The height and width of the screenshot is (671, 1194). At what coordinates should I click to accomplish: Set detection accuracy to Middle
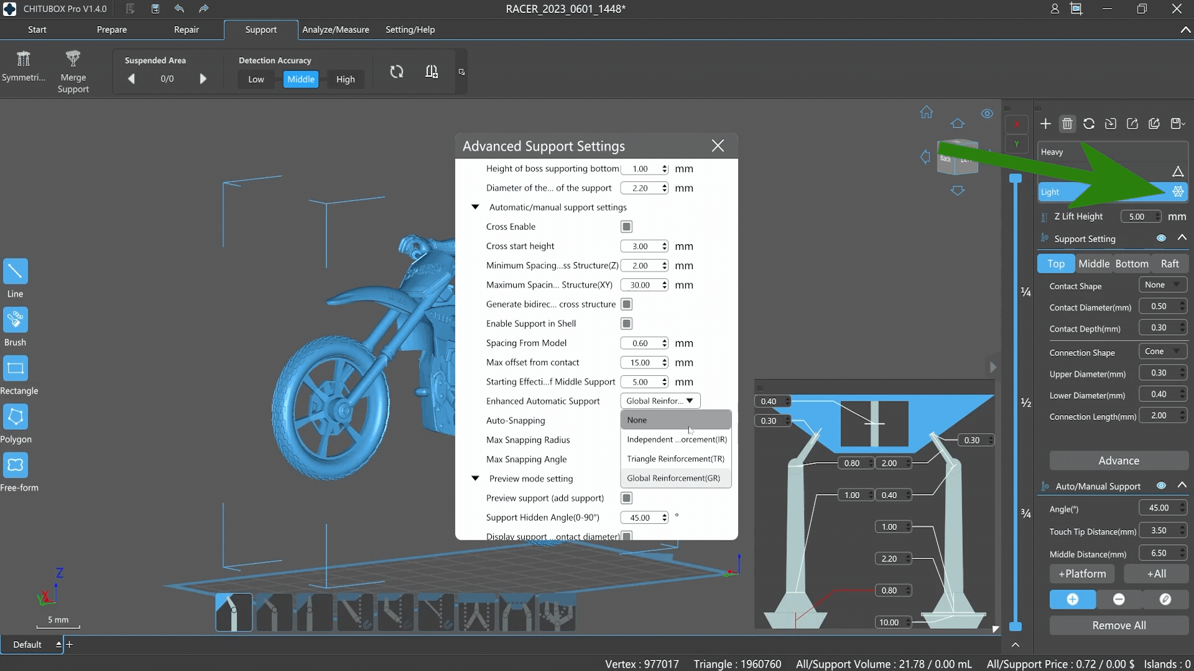click(x=301, y=79)
